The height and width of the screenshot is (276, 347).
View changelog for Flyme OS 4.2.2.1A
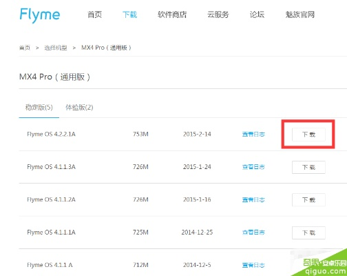(253, 135)
